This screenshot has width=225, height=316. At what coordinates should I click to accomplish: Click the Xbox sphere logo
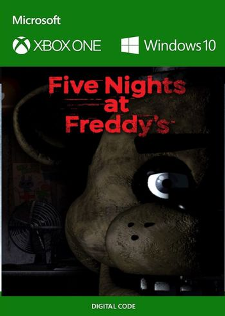pos(21,45)
